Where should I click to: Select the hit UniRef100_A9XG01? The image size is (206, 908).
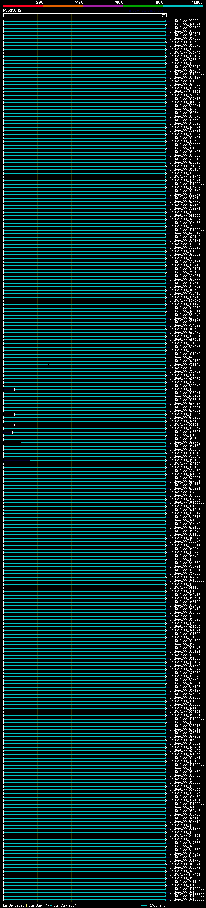tap(184, 482)
